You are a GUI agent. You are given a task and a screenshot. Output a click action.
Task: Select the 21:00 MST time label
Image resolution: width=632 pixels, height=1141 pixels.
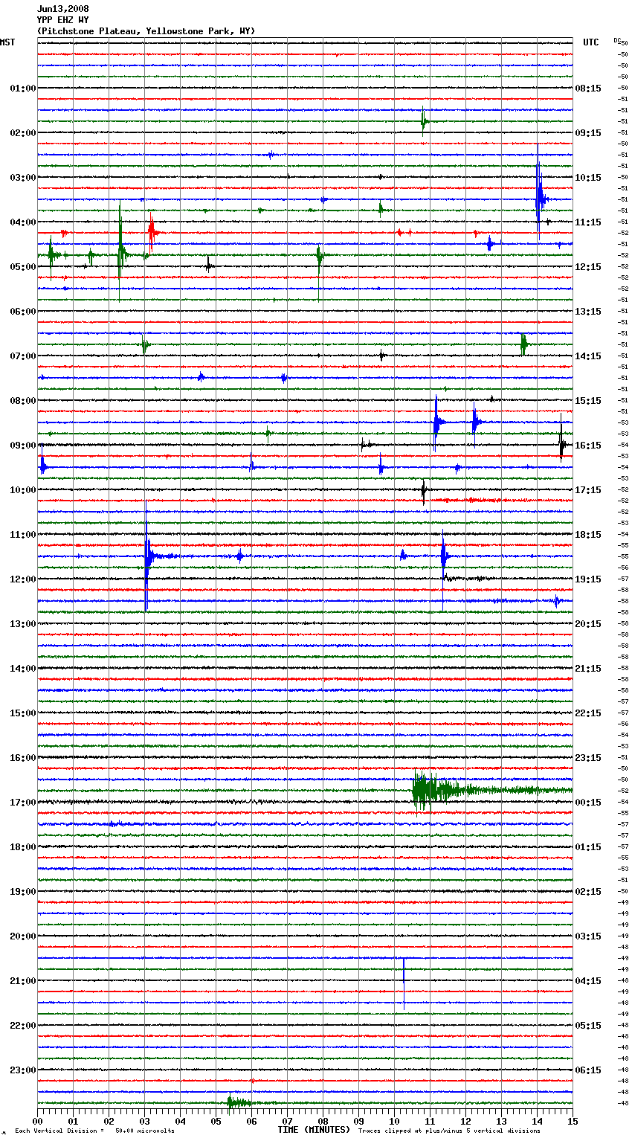[22, 981]
